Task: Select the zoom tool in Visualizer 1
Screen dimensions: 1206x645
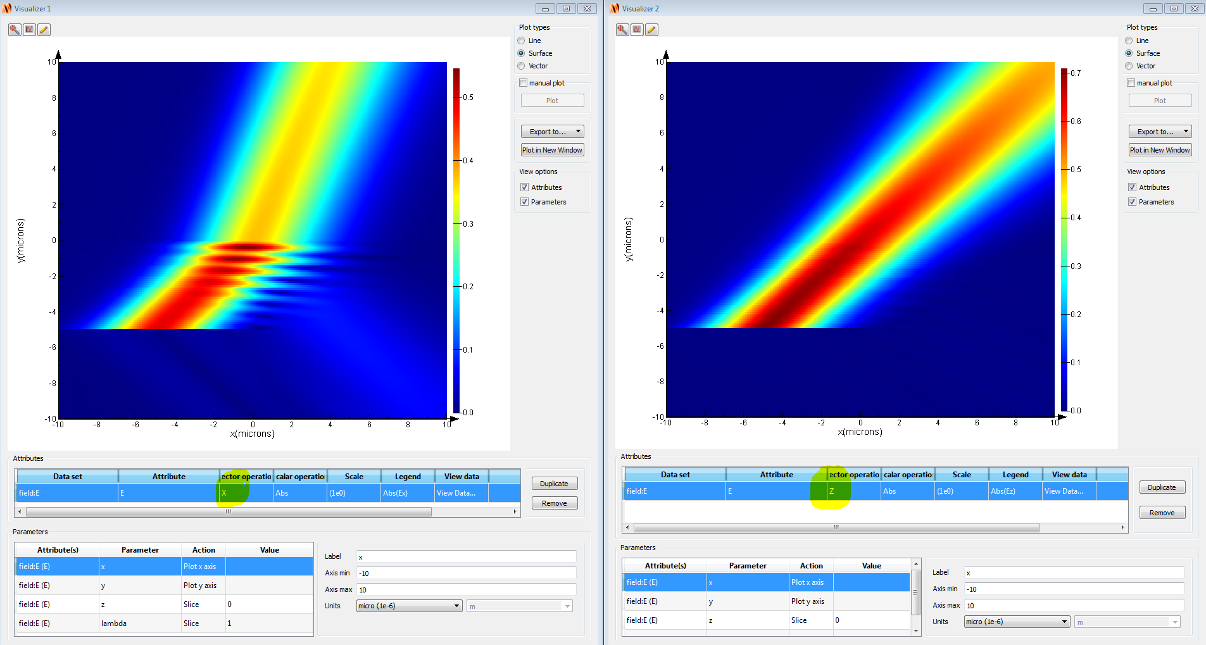Action: coord(15,30)
